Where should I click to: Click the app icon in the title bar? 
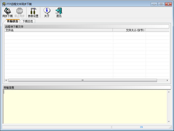[x=4, y=4]
